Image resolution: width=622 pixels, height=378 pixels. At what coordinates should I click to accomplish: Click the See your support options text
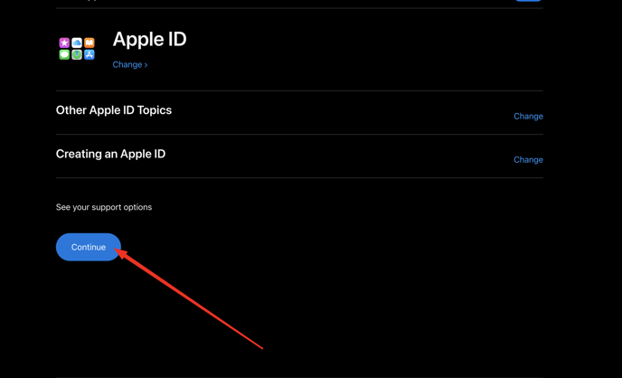(104, 207)
